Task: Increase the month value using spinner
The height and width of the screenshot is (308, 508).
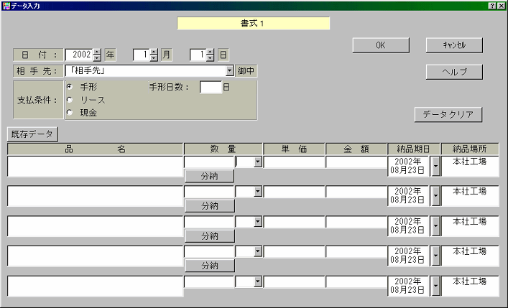Action: point(153,51)
